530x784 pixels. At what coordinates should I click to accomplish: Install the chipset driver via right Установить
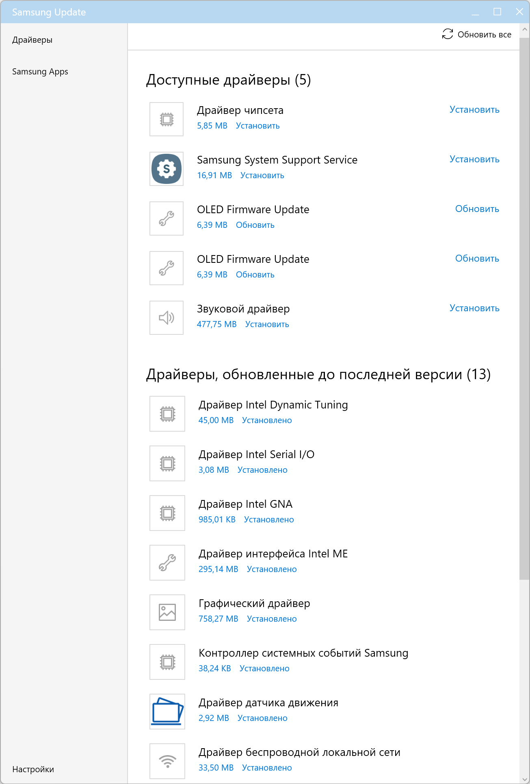pyautogui.click(x=474, y=110)
